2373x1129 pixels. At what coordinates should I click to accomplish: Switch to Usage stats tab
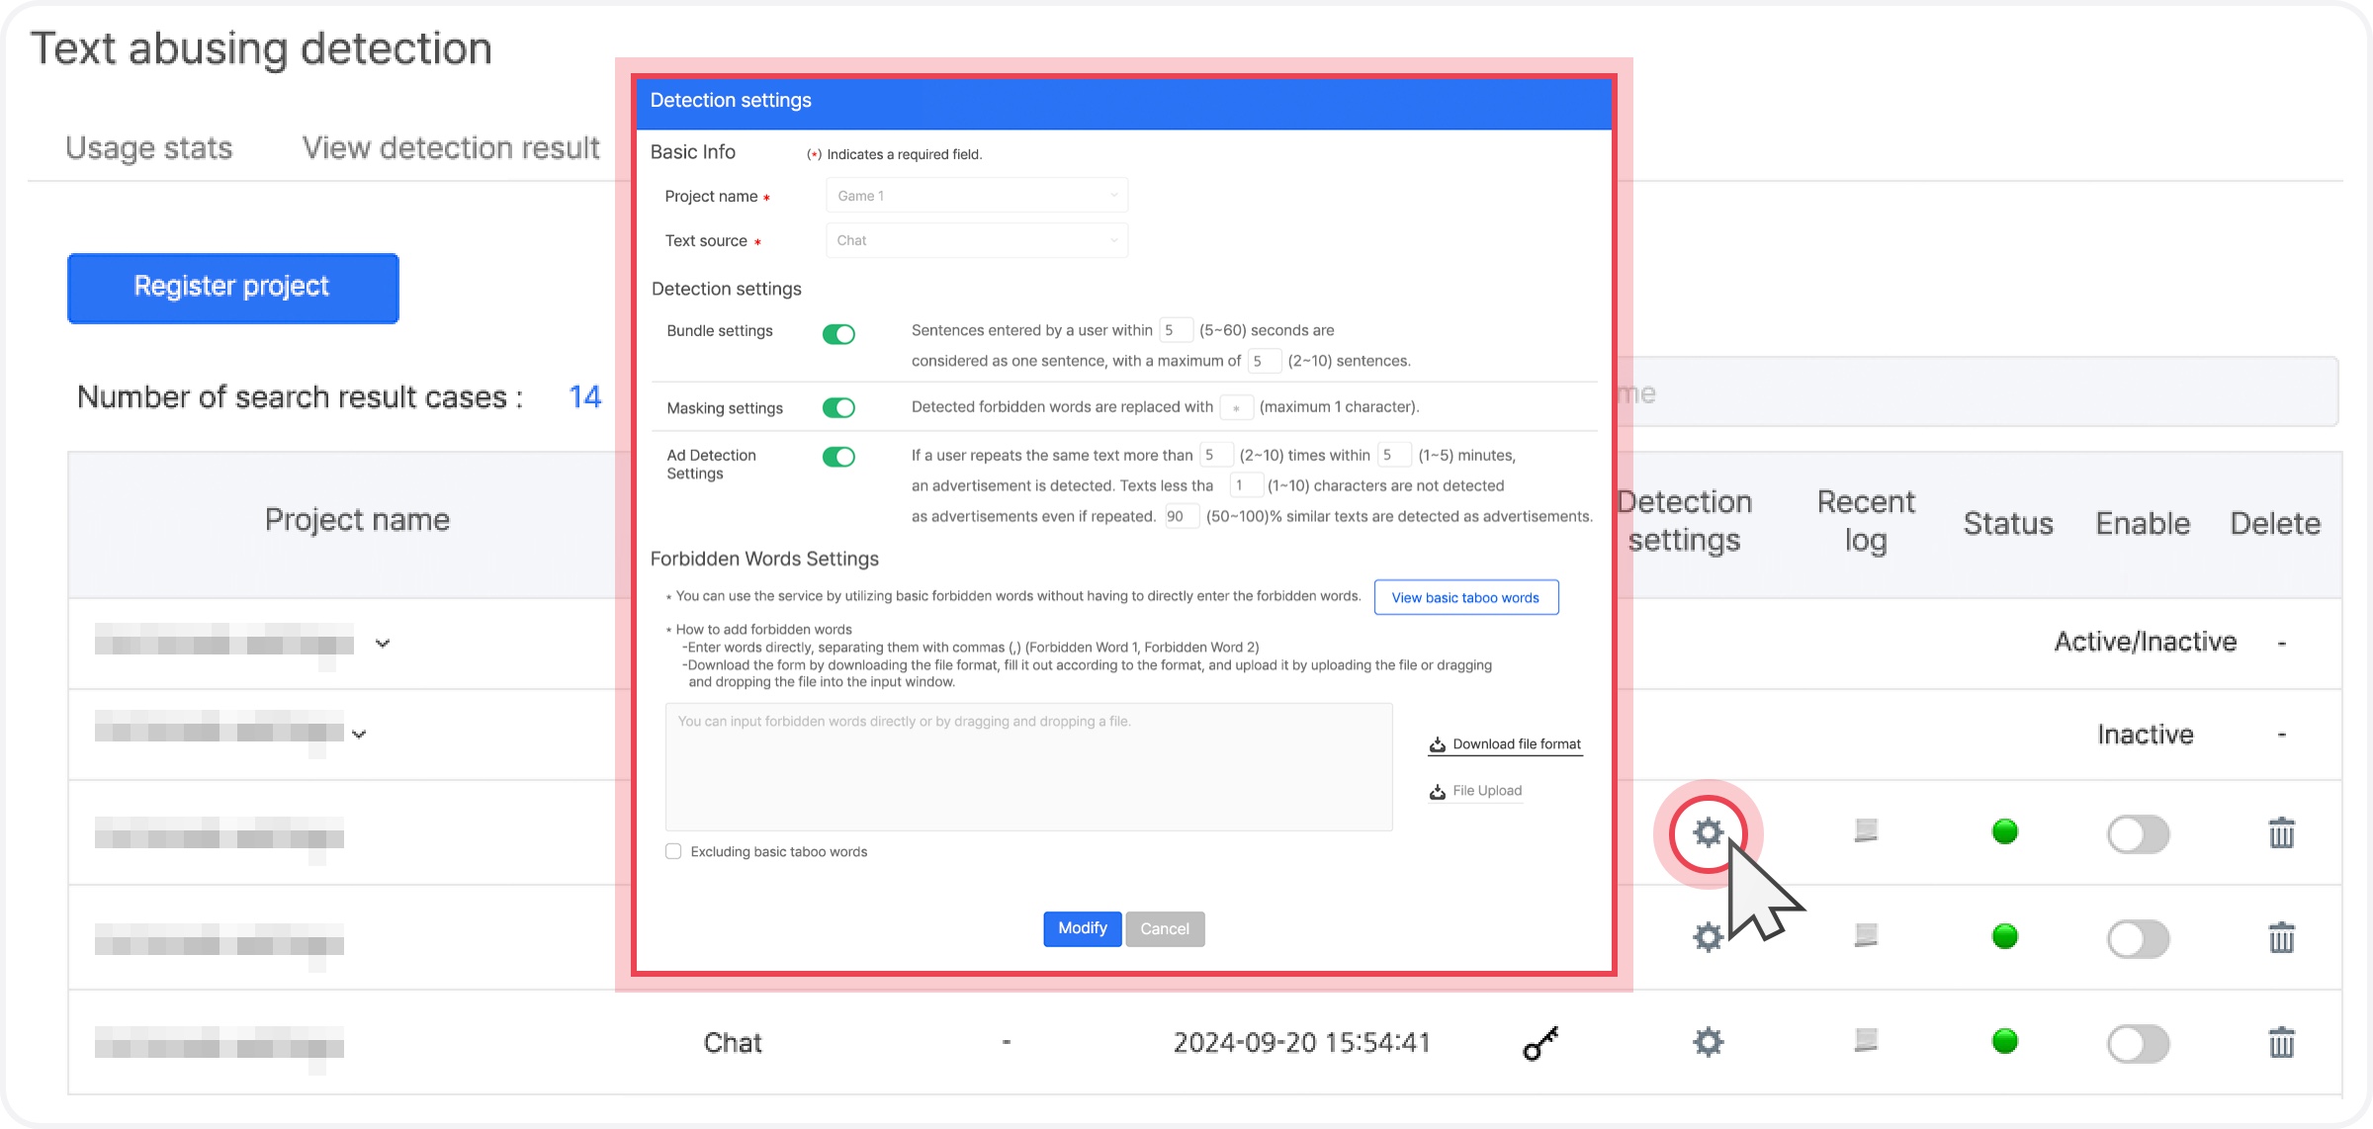[x=148, y=148]
